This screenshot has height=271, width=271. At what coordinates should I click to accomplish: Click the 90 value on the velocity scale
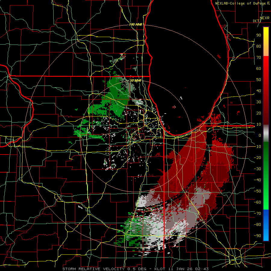[259, 35]
